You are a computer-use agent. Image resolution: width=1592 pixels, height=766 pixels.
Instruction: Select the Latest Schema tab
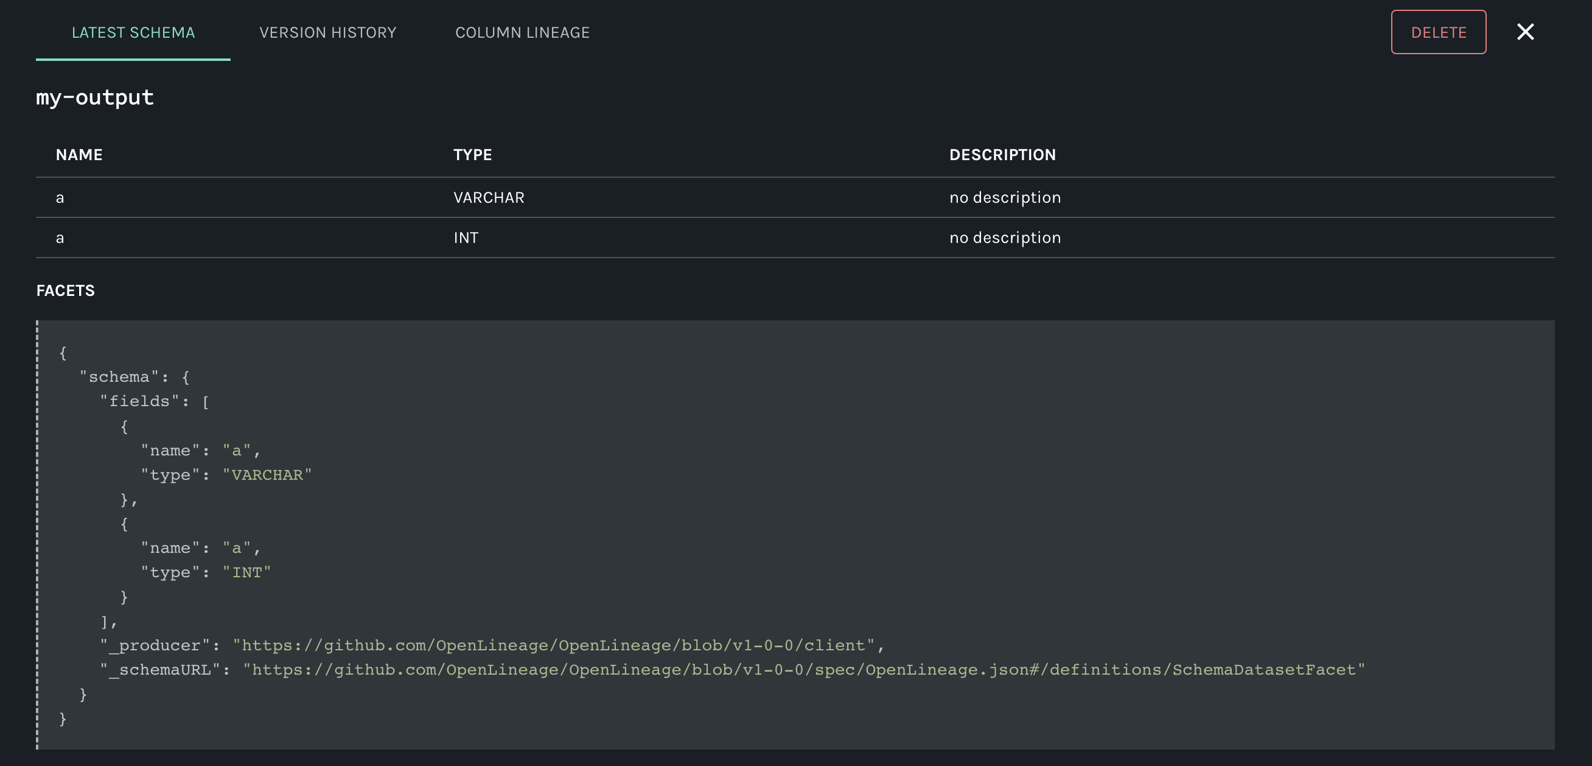point(133,32)
